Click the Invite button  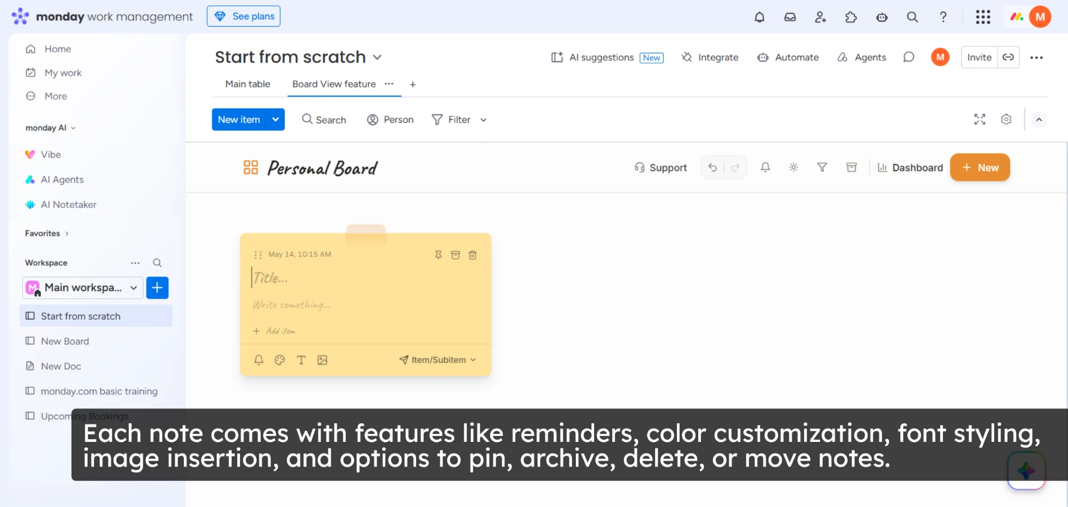(x=979, y=57)
